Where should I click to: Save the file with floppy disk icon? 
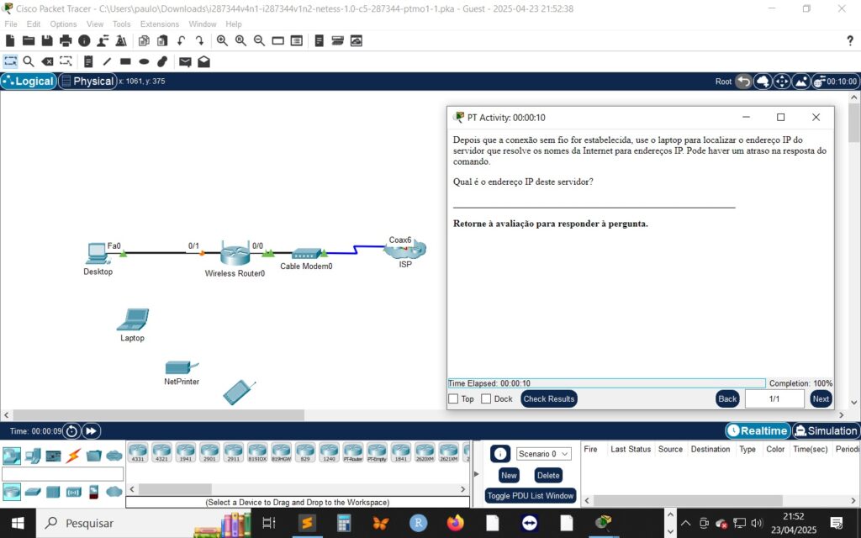click(47, 40)
